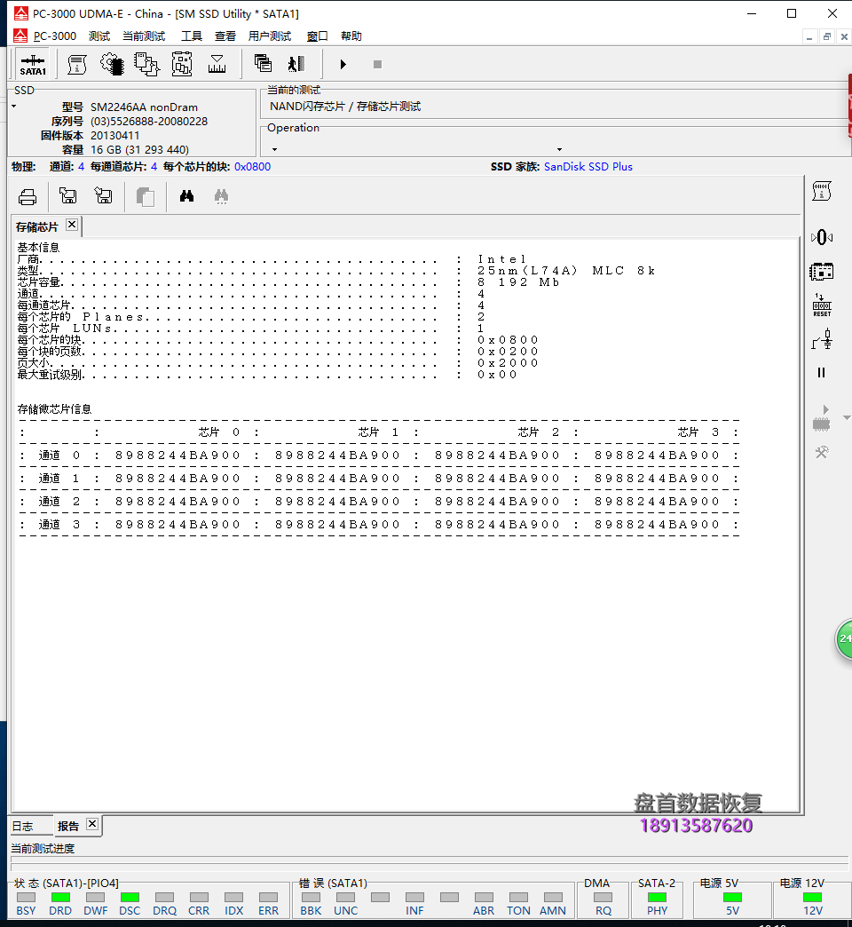
Task: Search report with black binoculars icon
Action: point(186,196)
